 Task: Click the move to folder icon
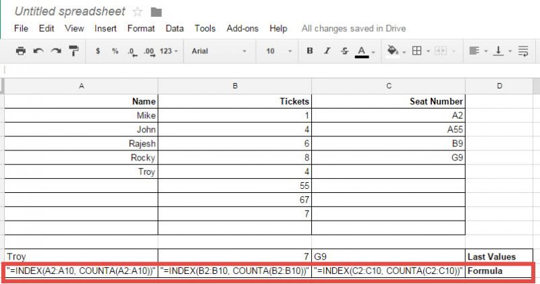(157, 12)
